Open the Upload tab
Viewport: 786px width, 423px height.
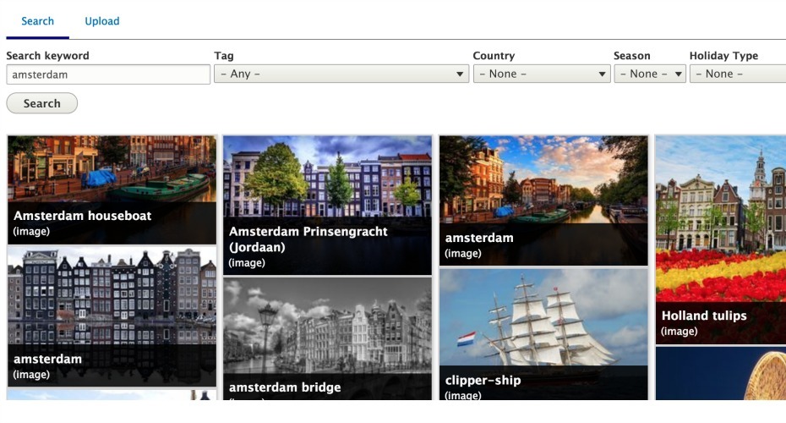coord(101,21)
